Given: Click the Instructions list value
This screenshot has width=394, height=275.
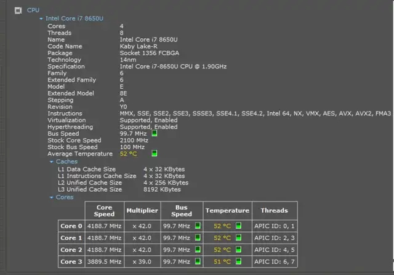Looking at the screenshot, I should (x=255, y=113).
